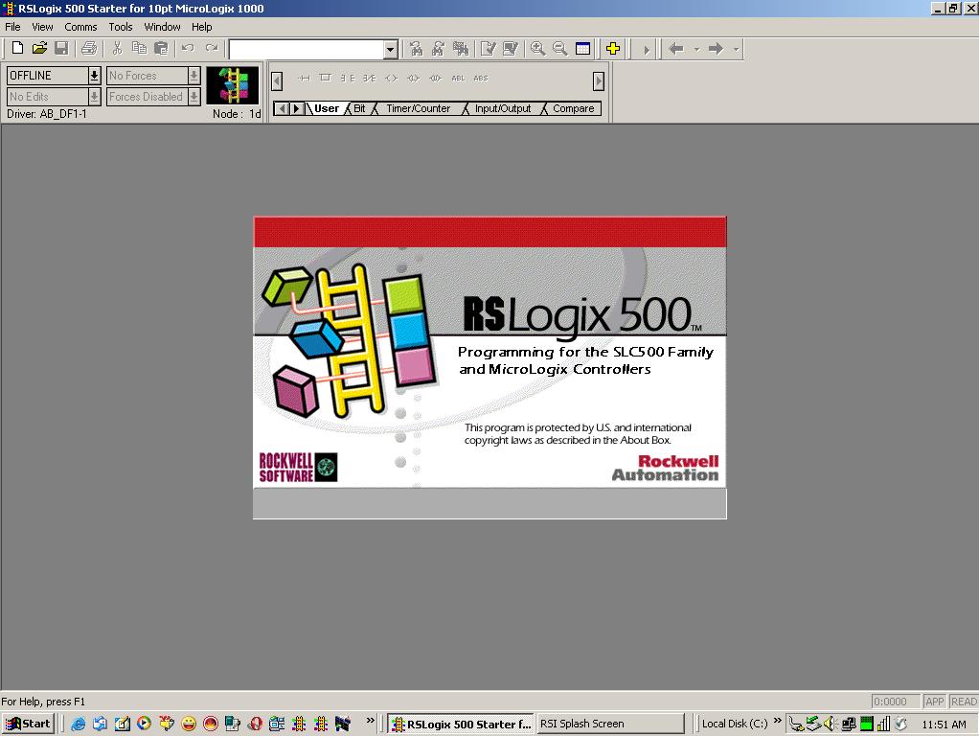This screenshot has width=979, height=737.
Task: Click the RSLogix 500 splash screen image
Action: [489, 367]
